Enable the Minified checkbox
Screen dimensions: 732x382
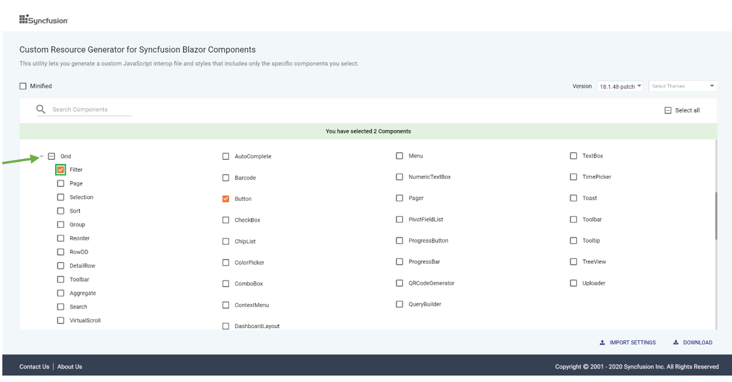click(23, 86)
